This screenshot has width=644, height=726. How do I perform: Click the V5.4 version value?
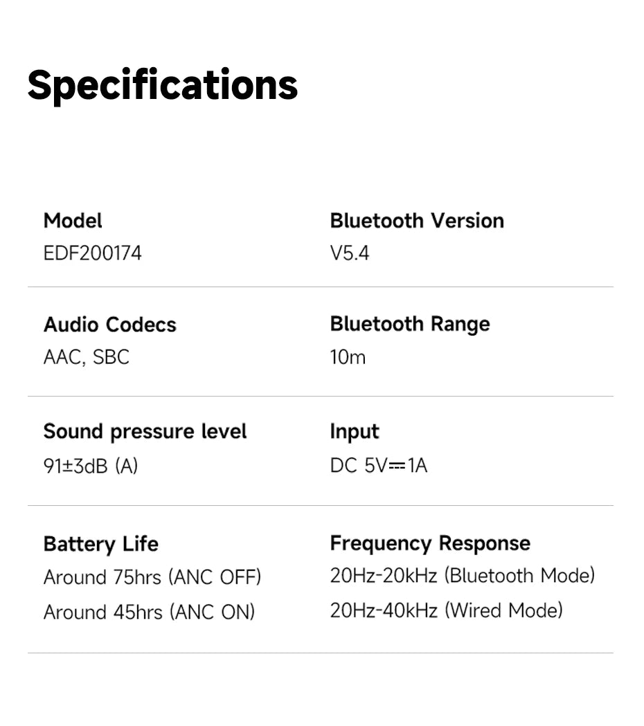(350, 253)
